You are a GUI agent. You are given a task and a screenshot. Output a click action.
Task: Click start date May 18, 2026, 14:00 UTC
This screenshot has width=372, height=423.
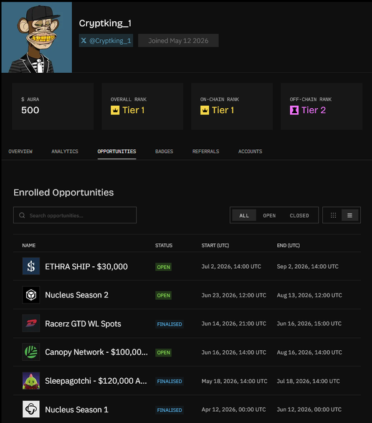(234, 381)
